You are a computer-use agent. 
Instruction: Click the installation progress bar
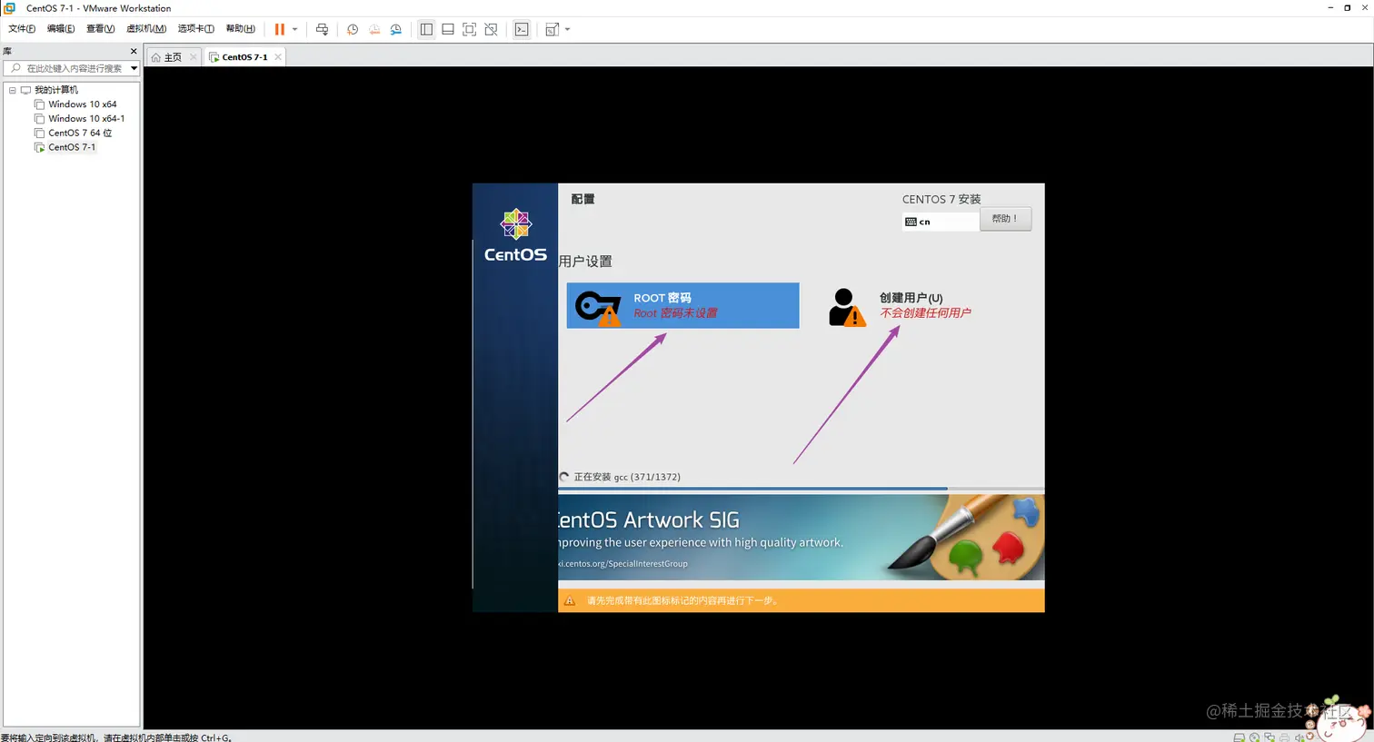[801, 489]
